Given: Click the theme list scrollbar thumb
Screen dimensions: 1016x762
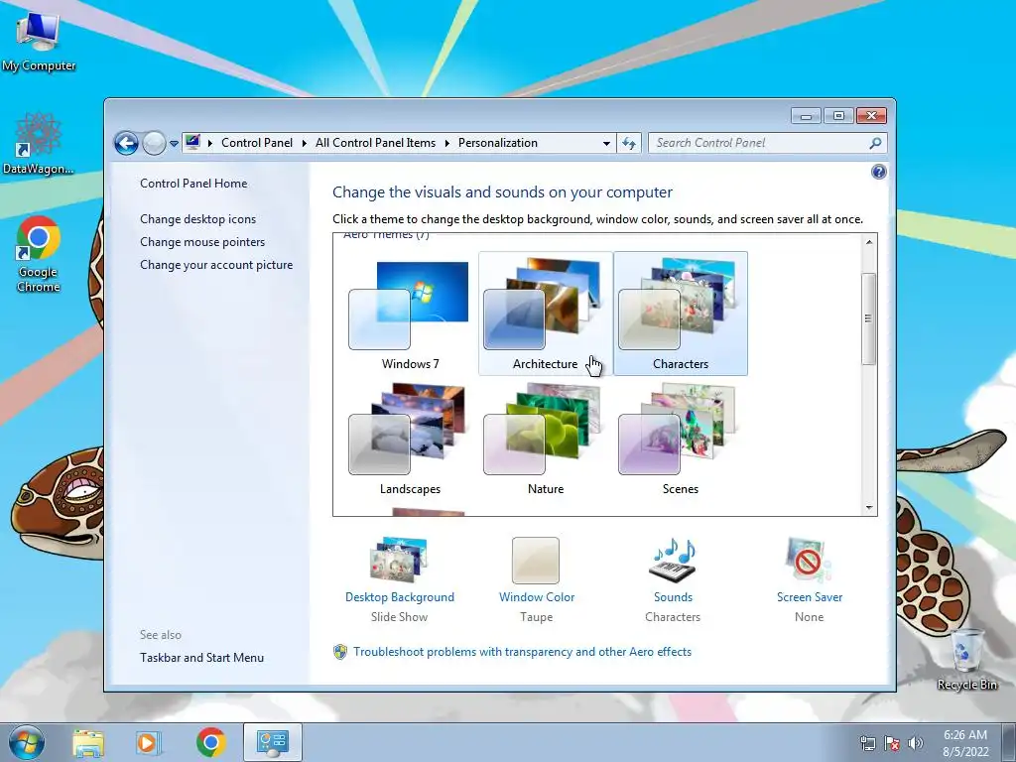Looking at the screenshot, I should pos(869,318).
